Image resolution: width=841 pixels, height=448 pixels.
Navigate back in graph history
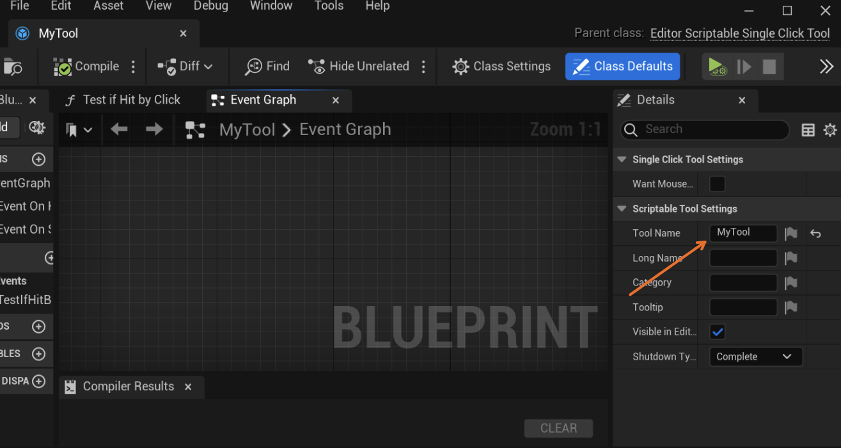119,130
